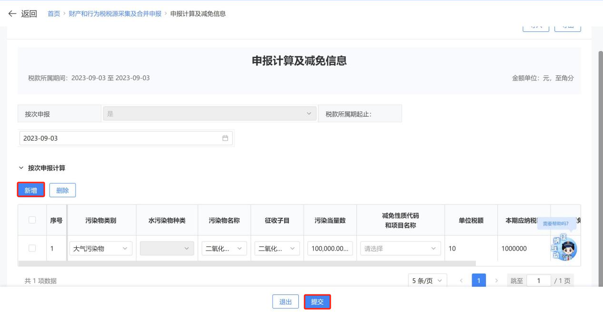Viewport: 603px width, 314px height.
Task: Open the 征收子目 dropdown in row 1
Action: click(x=277, y=248)
